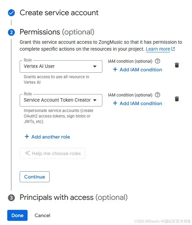Image resolution: width=192 pixels, height=225 pixels.
Task: Click the plus icon next to Add another role
Action: [27, 136]
